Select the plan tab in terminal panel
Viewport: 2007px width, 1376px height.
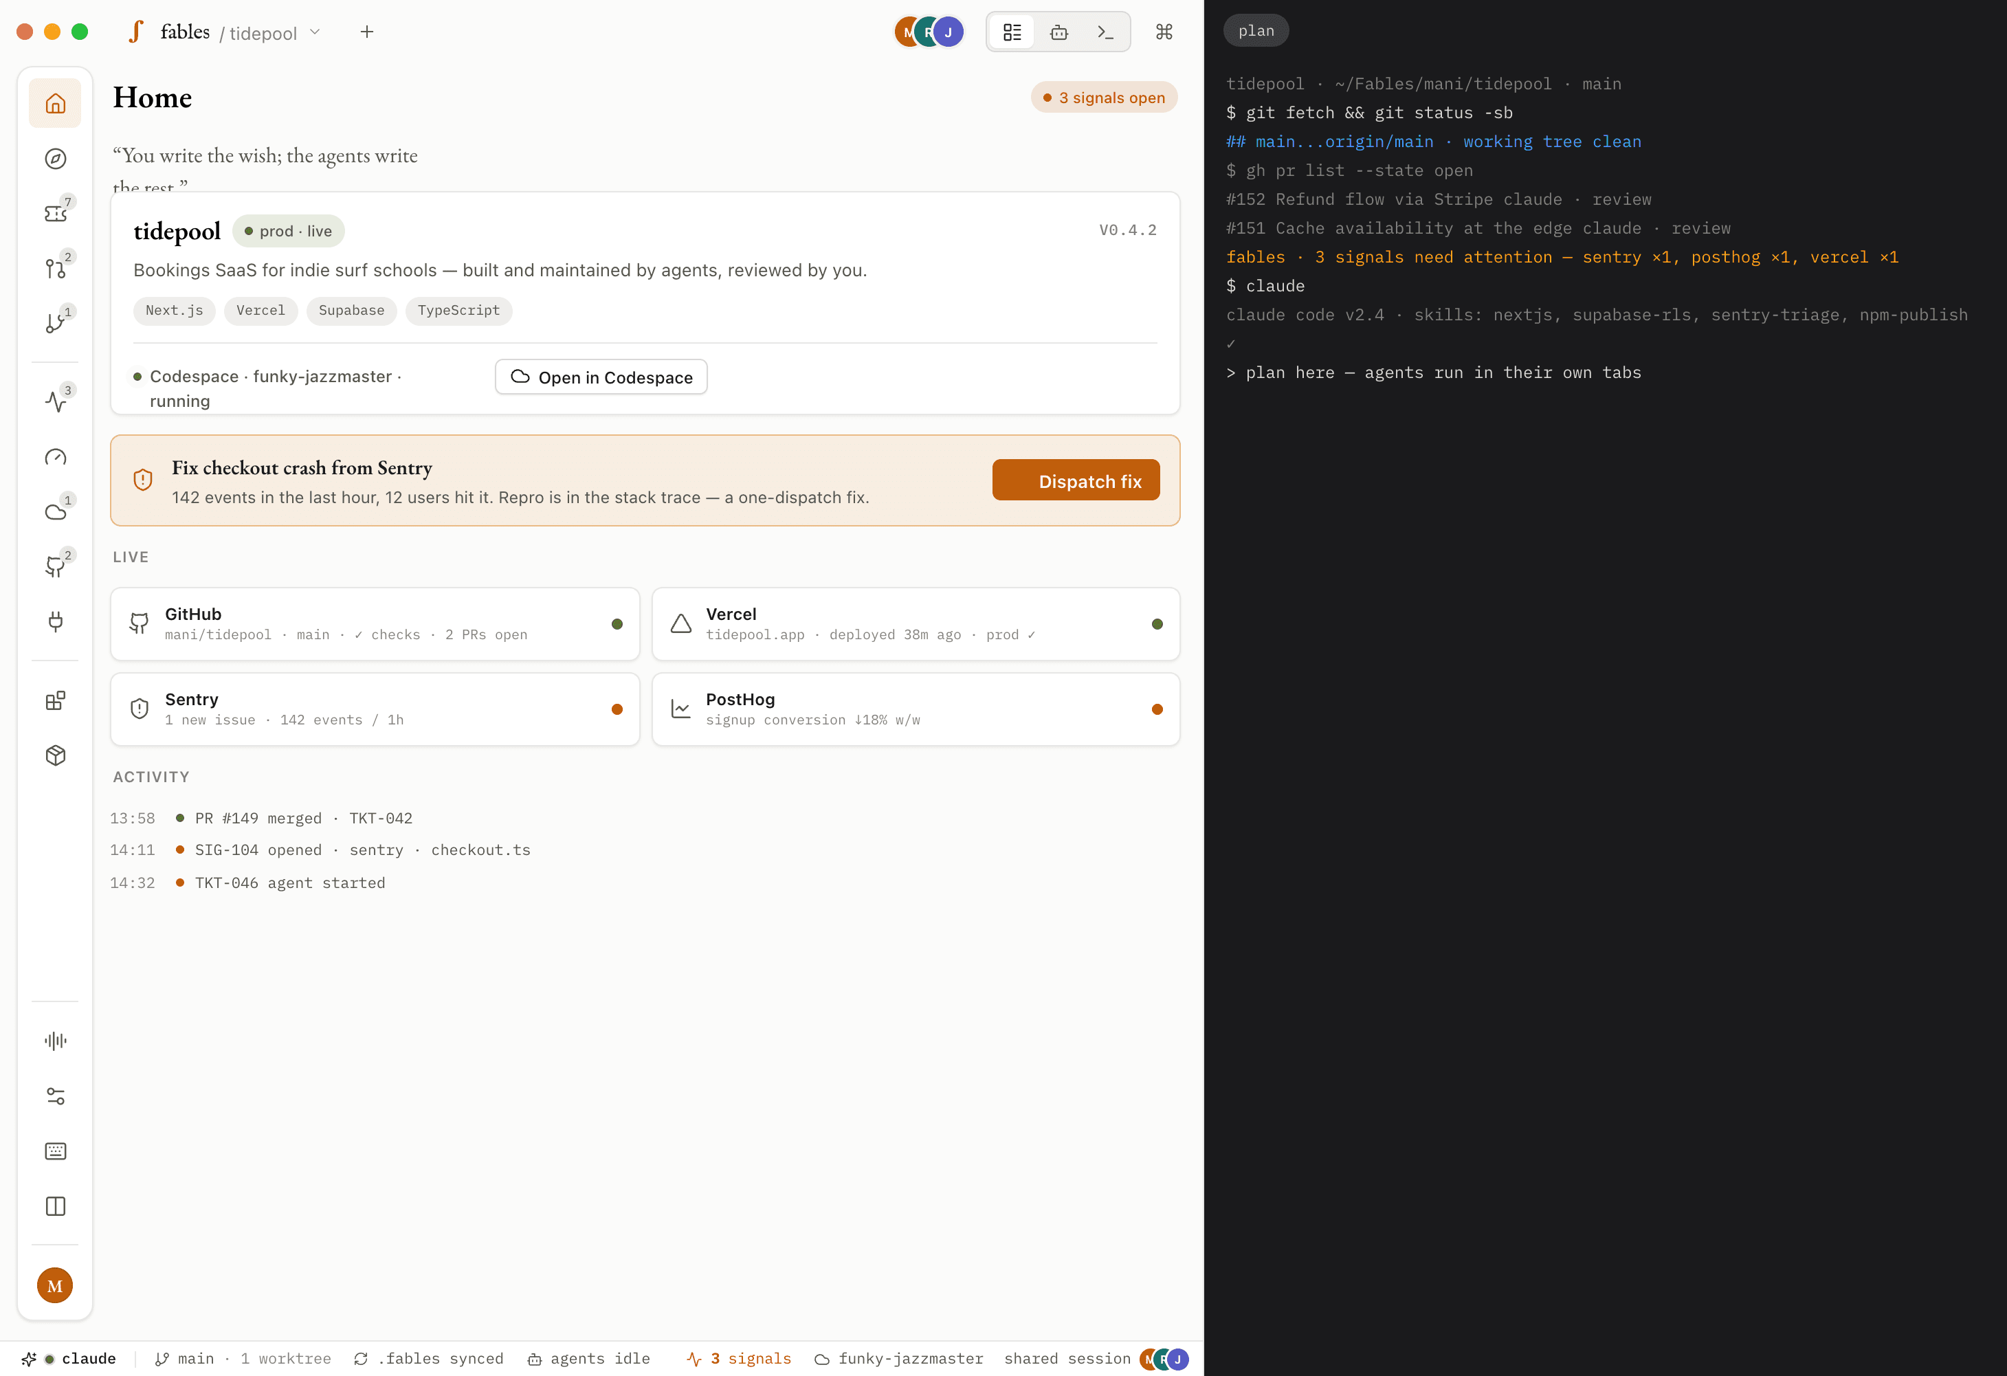(1256, 30)
